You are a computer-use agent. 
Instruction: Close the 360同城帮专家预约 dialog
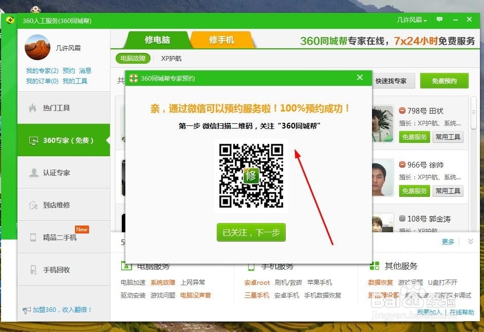tap(360, 78)
